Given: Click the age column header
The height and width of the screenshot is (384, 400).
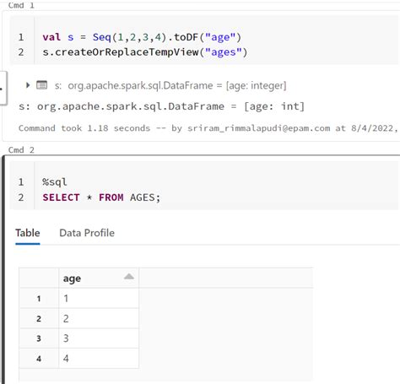Looking at the screenshot, I should (99, 279).
